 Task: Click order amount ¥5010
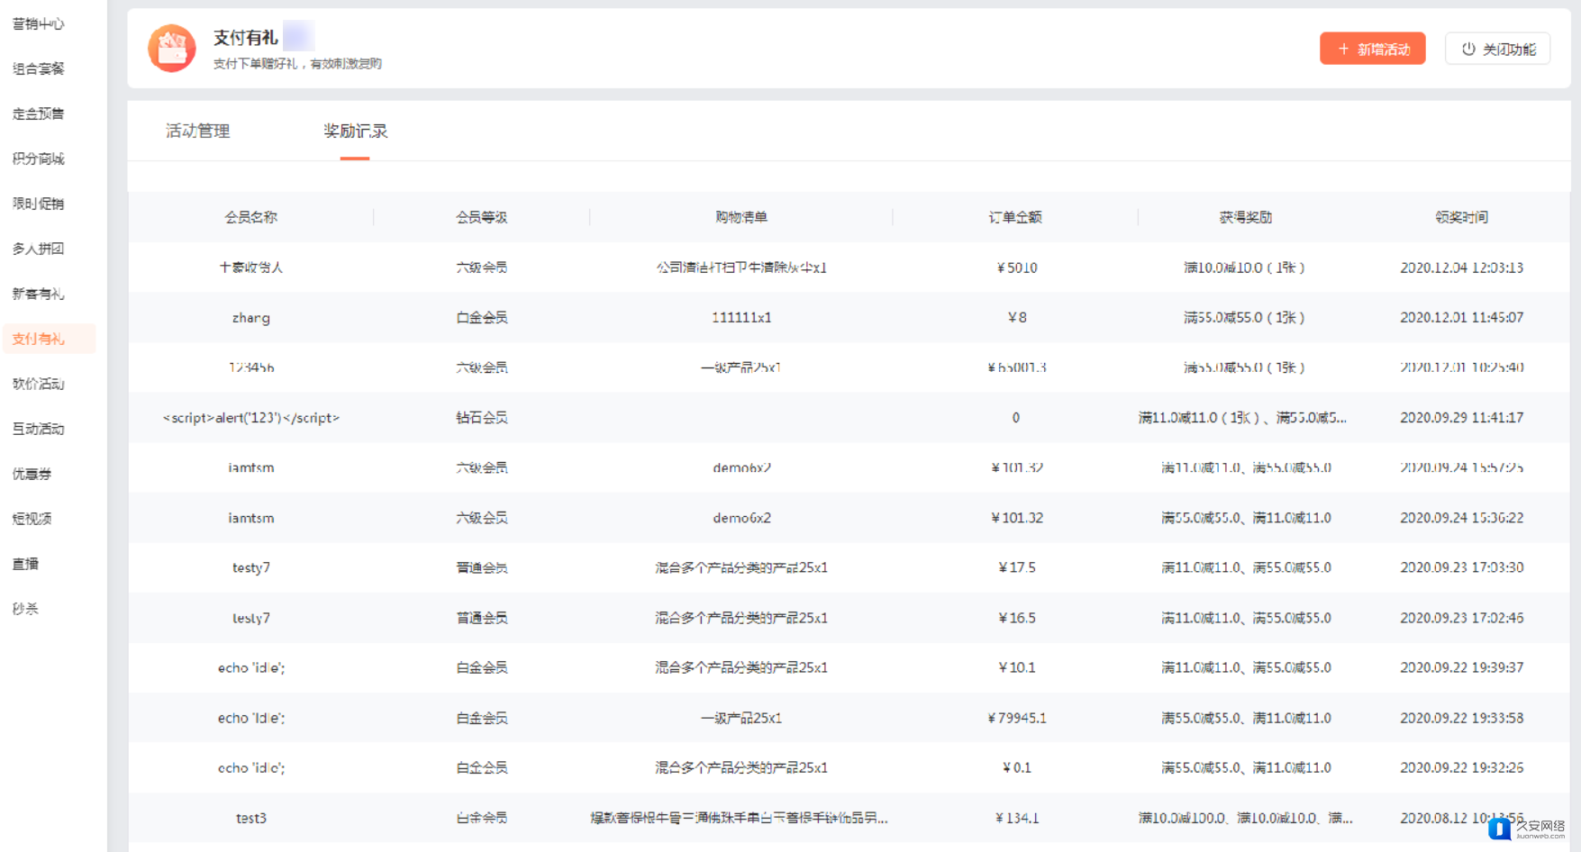tap(1017, 267)
